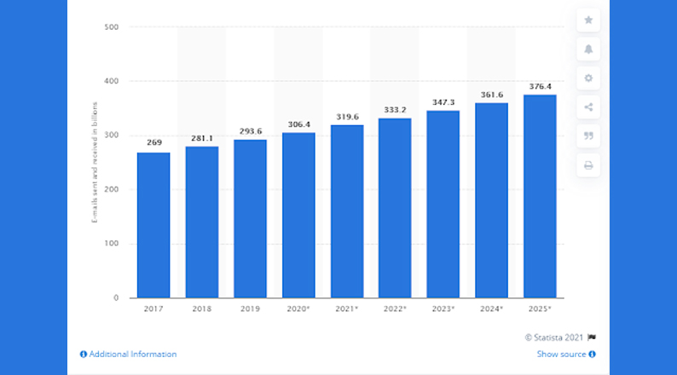Click the value label 281.1

pyautogui.click(x=202, y=138)
